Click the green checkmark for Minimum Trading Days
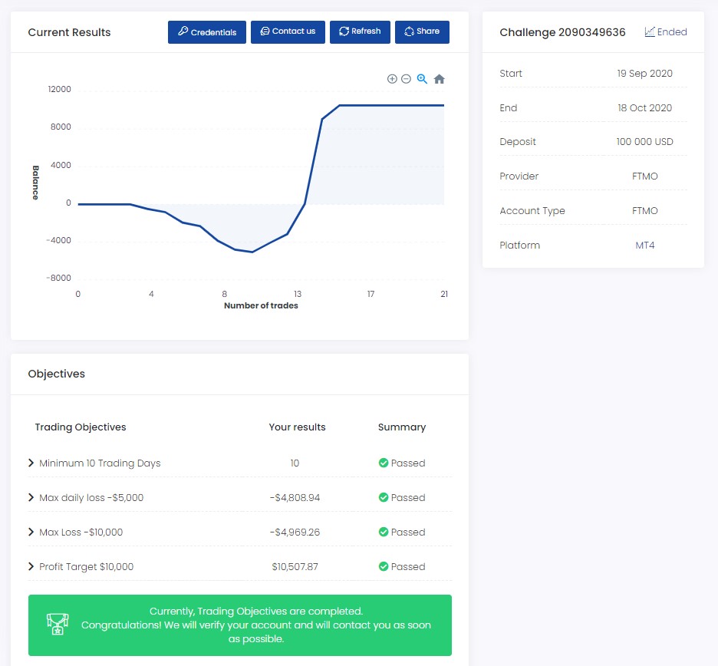 point(384,463)
